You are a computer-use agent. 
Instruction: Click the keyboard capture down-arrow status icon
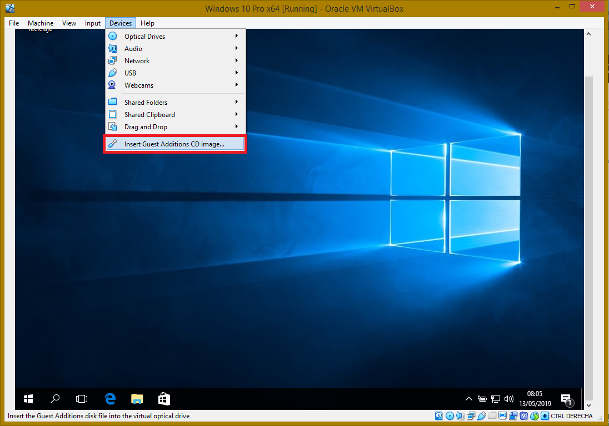click(x=545, y=416)
